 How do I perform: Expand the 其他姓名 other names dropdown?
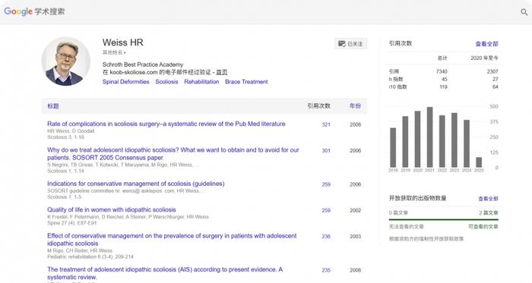114,52
